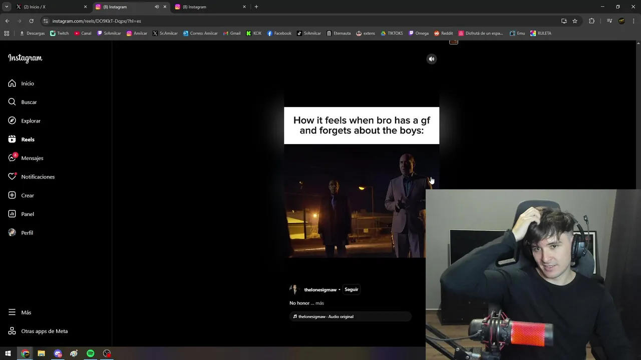Focus the instagram.com address bar
Screen dimensions: 641x360
(300, 21)
